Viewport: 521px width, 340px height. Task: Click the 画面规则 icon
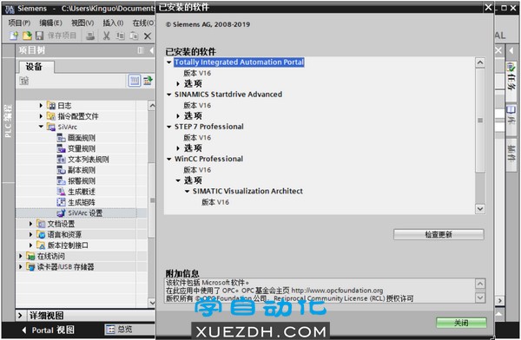coord(61,138)
